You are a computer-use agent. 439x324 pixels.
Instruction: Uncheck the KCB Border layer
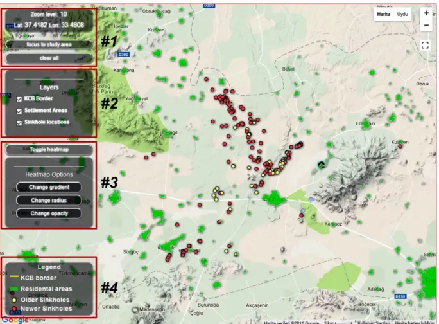click(19, 99)
